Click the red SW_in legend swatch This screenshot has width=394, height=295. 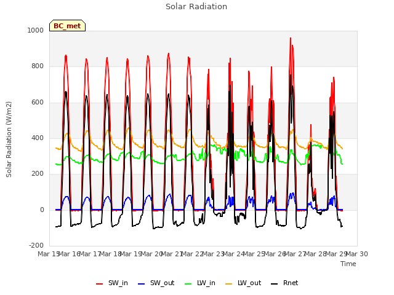[100, 284]
